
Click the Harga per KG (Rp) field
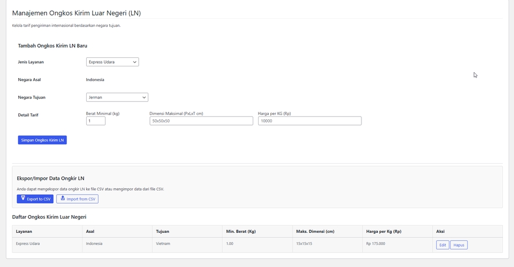tap(310, 121)
